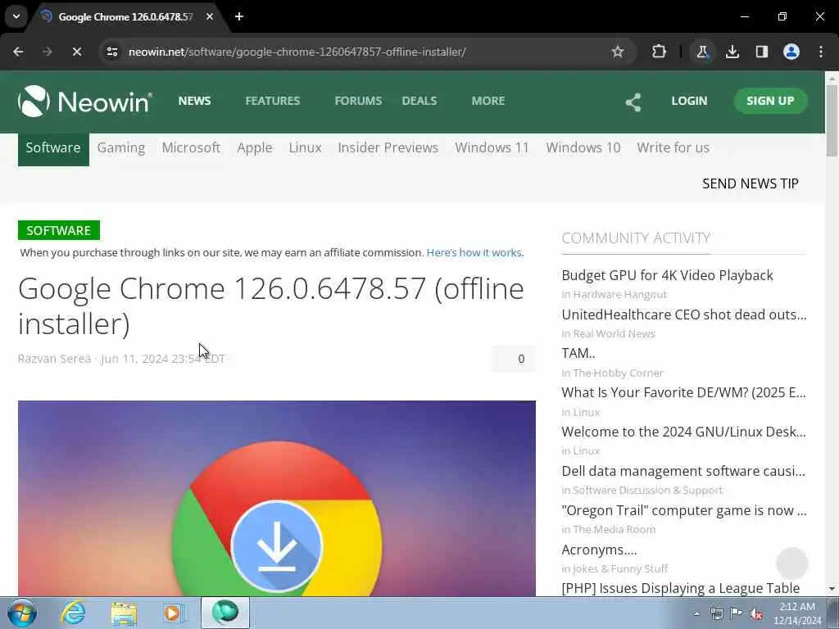Open the TAM.. forum thread
The width and height of the screenshot is (839, 629).
pyautogui.click(x=578, y=354)
